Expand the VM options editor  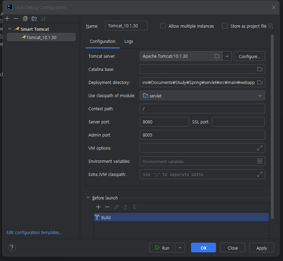coord(260,148)
